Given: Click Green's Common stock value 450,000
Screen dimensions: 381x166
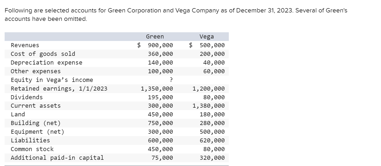Looking at the screenshot, I should click(160, 149).
